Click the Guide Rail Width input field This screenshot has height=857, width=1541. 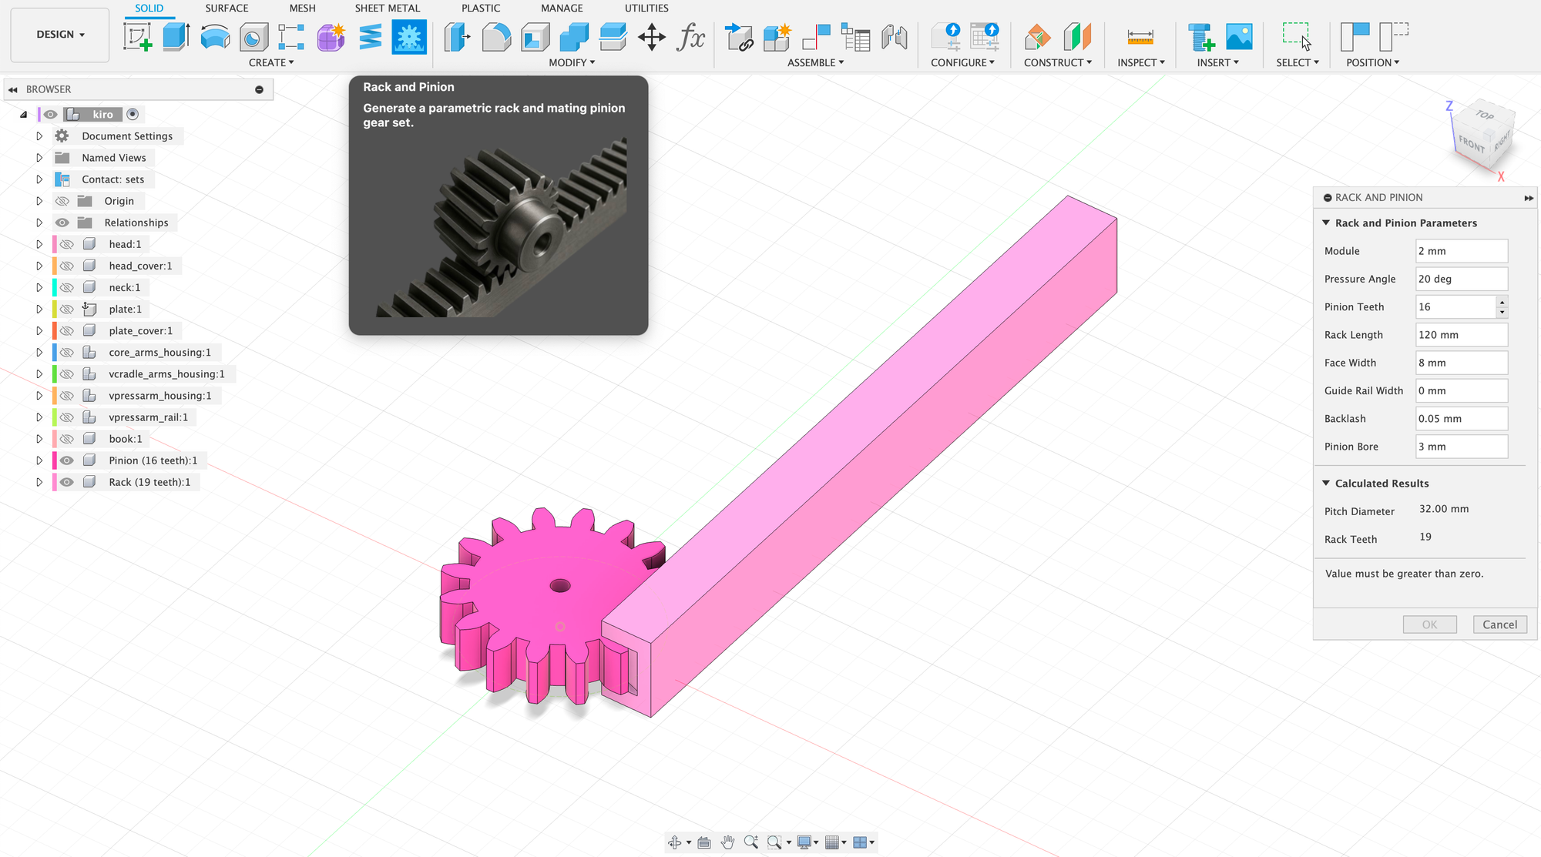[x=1461, y=390]
